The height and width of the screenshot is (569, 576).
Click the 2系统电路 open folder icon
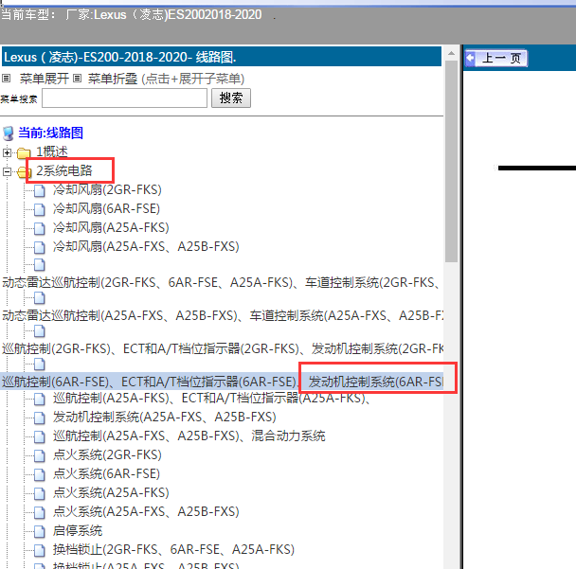(23, 171)
